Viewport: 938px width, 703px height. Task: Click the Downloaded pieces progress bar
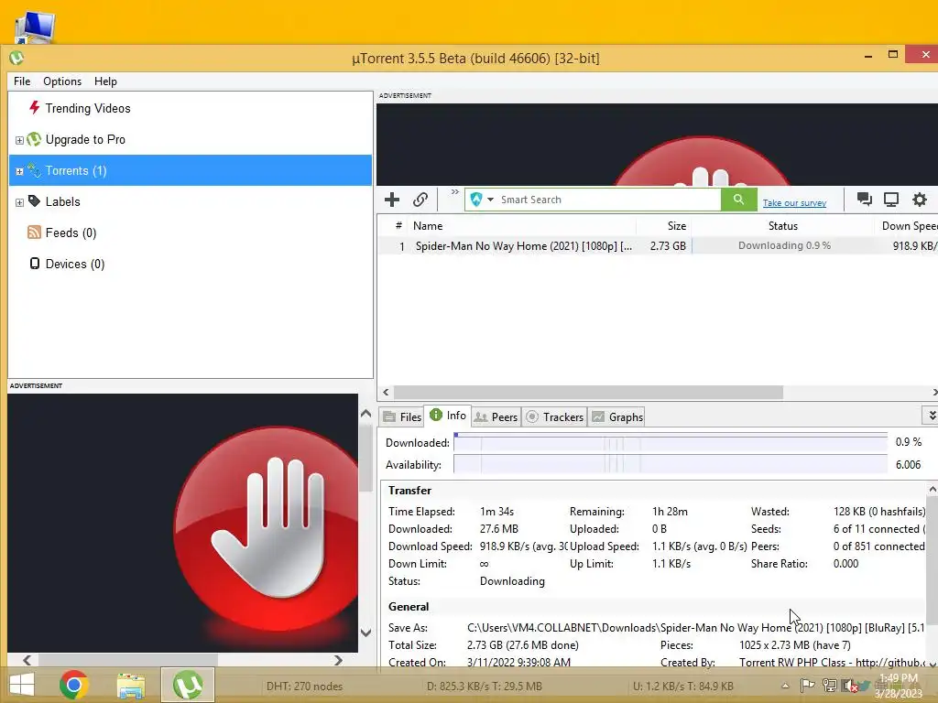tap(670, 442)
